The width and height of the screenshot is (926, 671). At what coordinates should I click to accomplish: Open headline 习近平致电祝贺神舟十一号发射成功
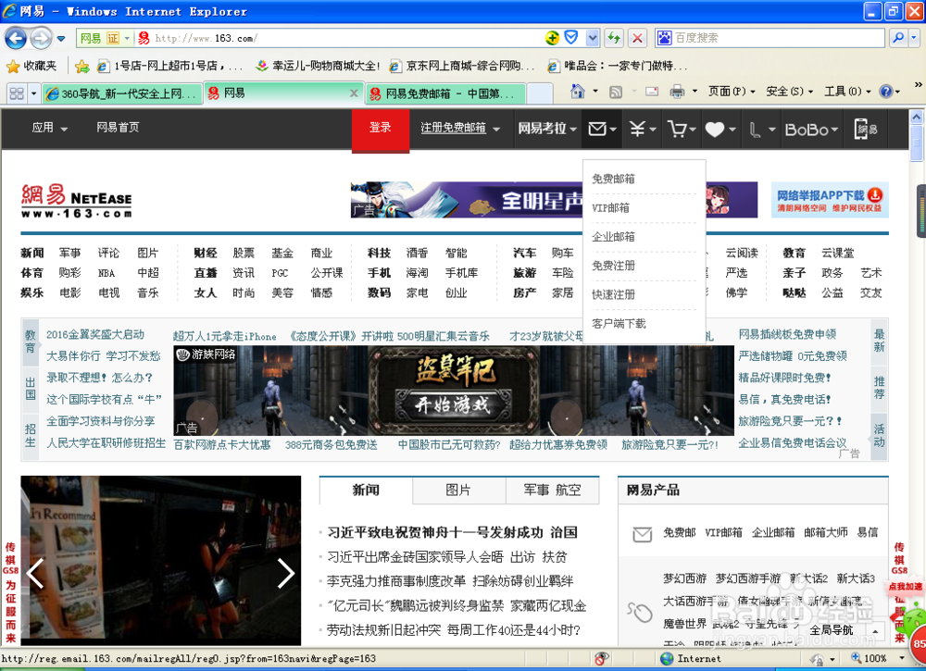click(x=434, y=532)
